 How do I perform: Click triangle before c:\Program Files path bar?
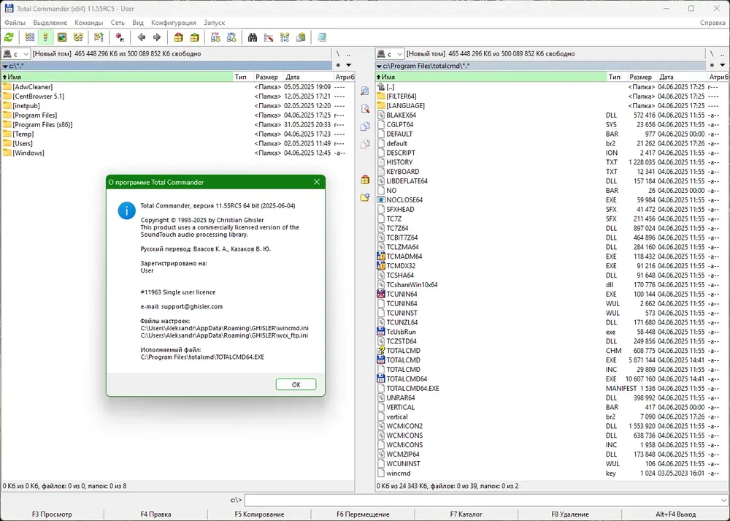(379, 66)
